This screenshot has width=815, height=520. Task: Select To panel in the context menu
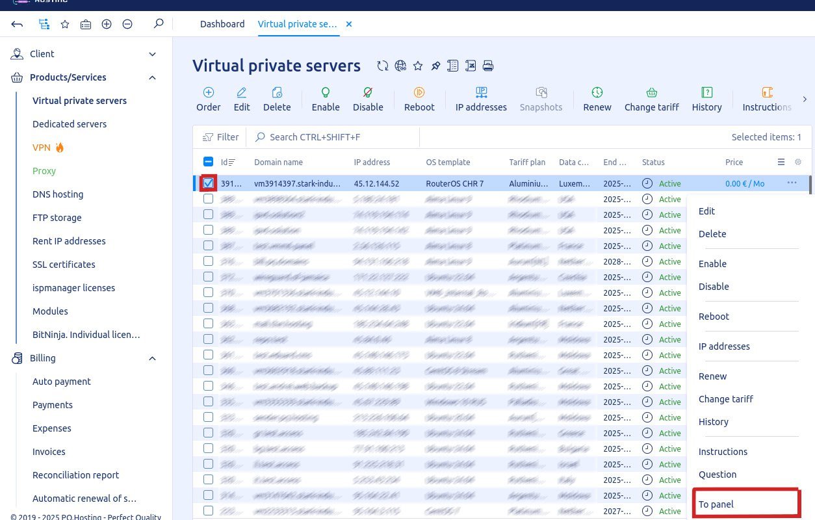click(x=716, y=504)
